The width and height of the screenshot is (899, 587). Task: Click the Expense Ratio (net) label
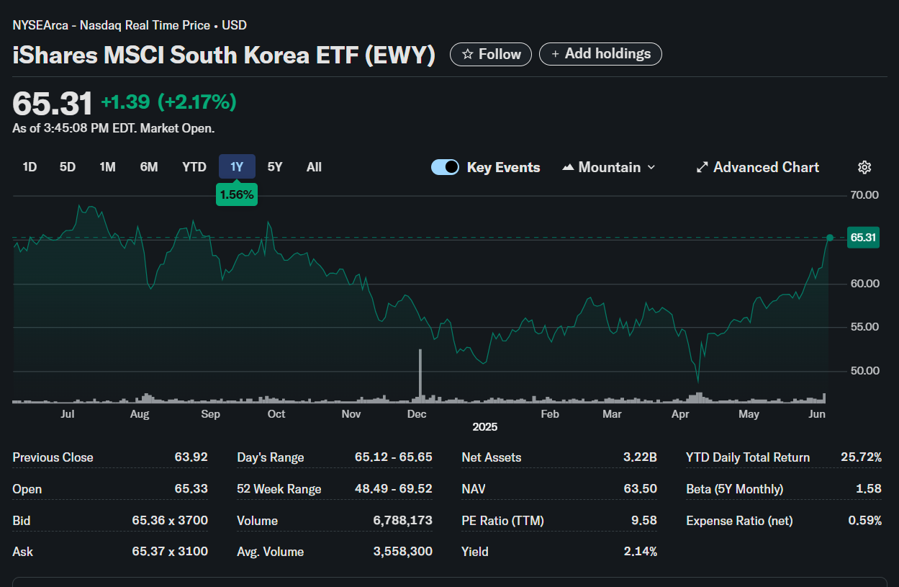click(x=739, y=521)
